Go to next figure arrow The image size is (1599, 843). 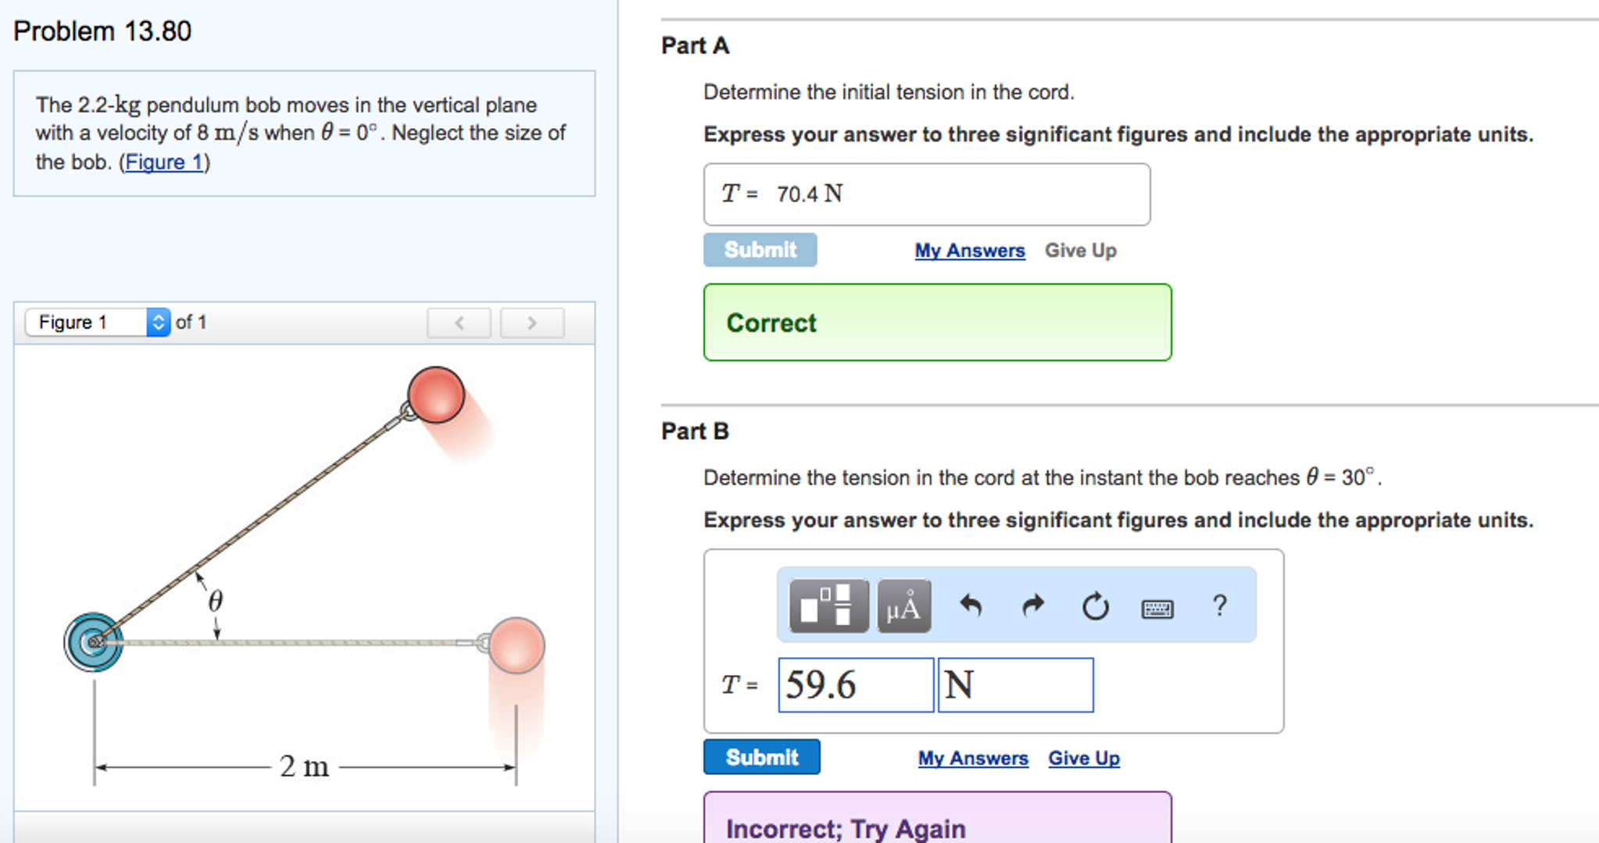click(x=531, y=323)
